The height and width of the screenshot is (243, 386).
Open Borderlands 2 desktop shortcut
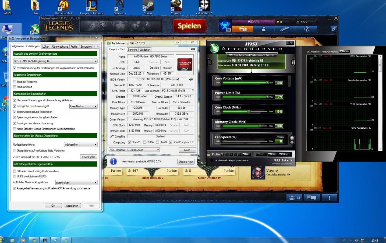pyautogui.click(x=64, y=8)
